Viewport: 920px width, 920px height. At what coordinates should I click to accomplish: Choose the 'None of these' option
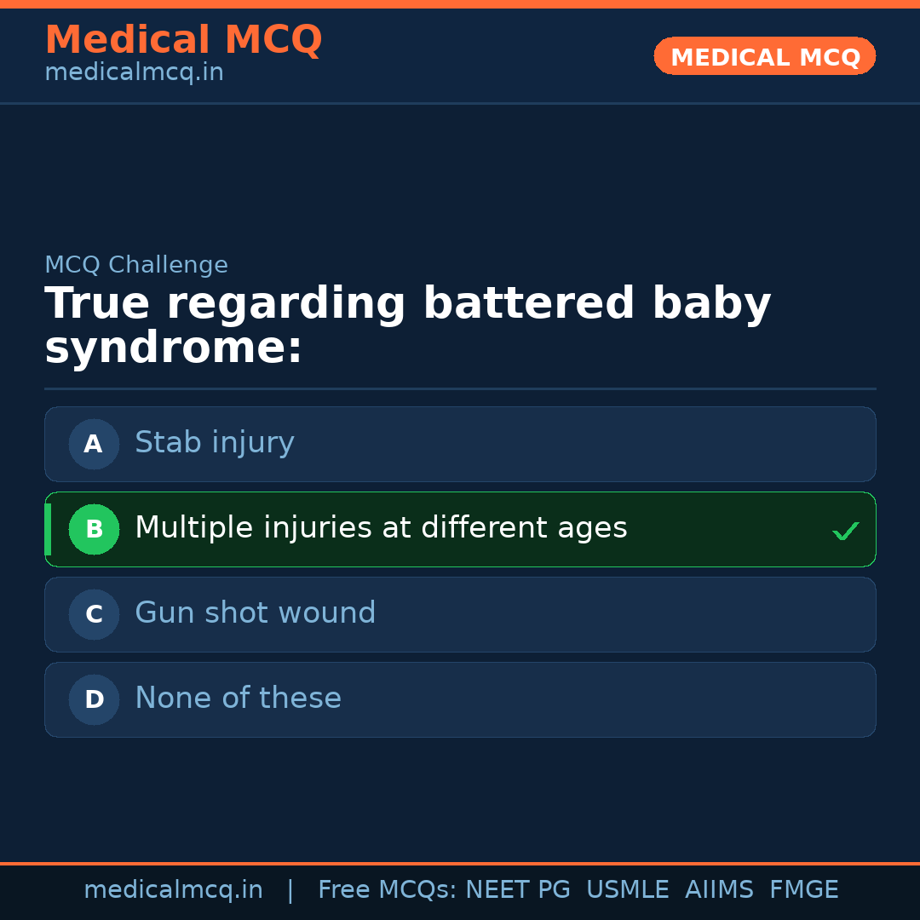coord(238,699)
